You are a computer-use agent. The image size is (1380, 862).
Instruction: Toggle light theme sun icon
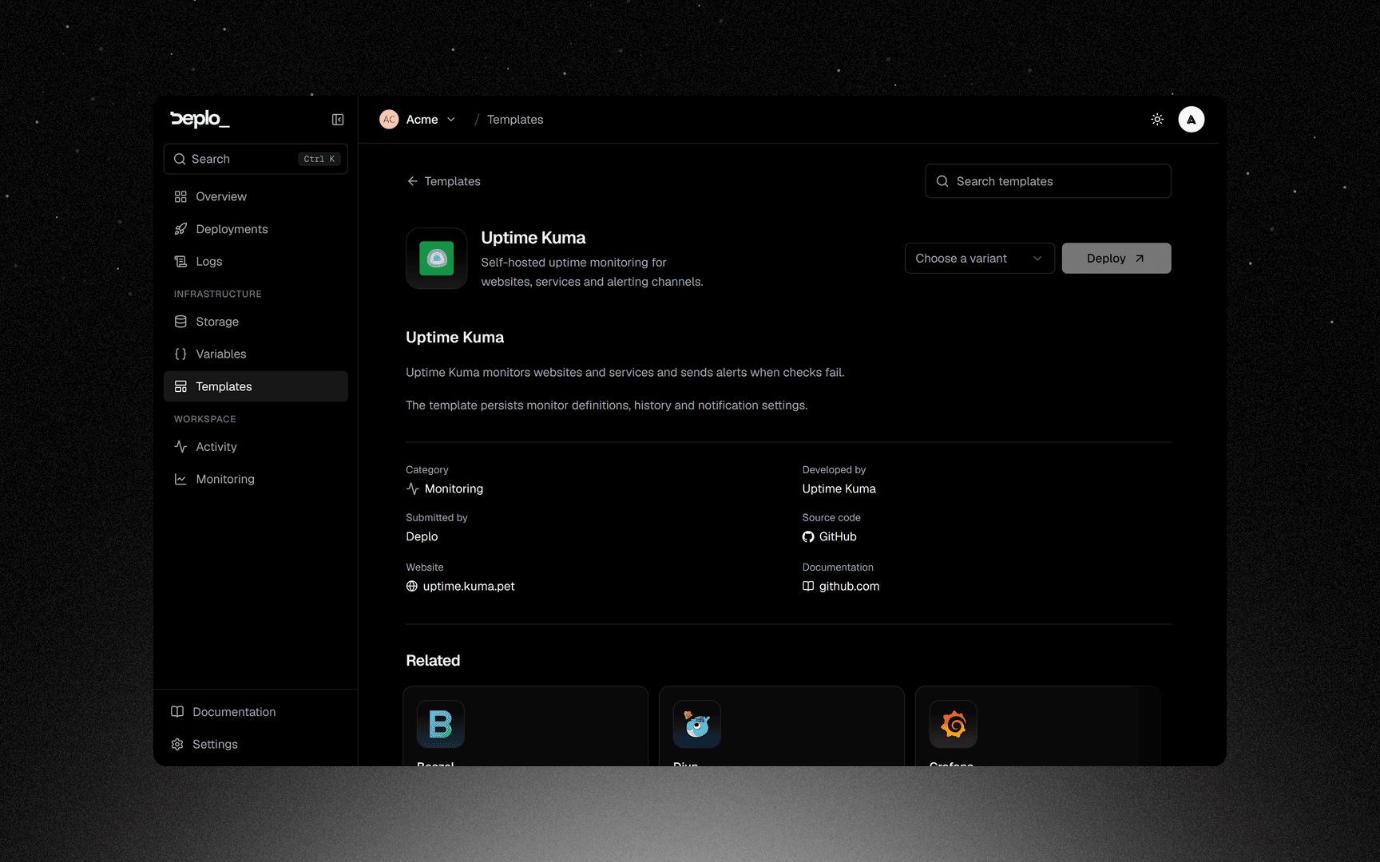coord(1157,120)
